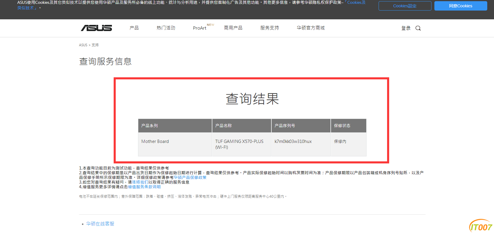The image size is (494, 234).
Task: Select the 保修内 status cell
Action: (x=349, y=144)
